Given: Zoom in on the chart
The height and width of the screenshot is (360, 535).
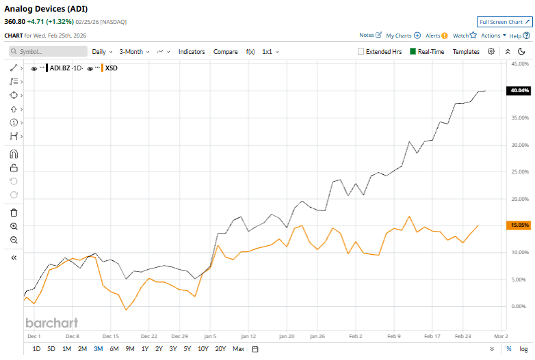Looking at the screenshot, I should pos(14,226).
